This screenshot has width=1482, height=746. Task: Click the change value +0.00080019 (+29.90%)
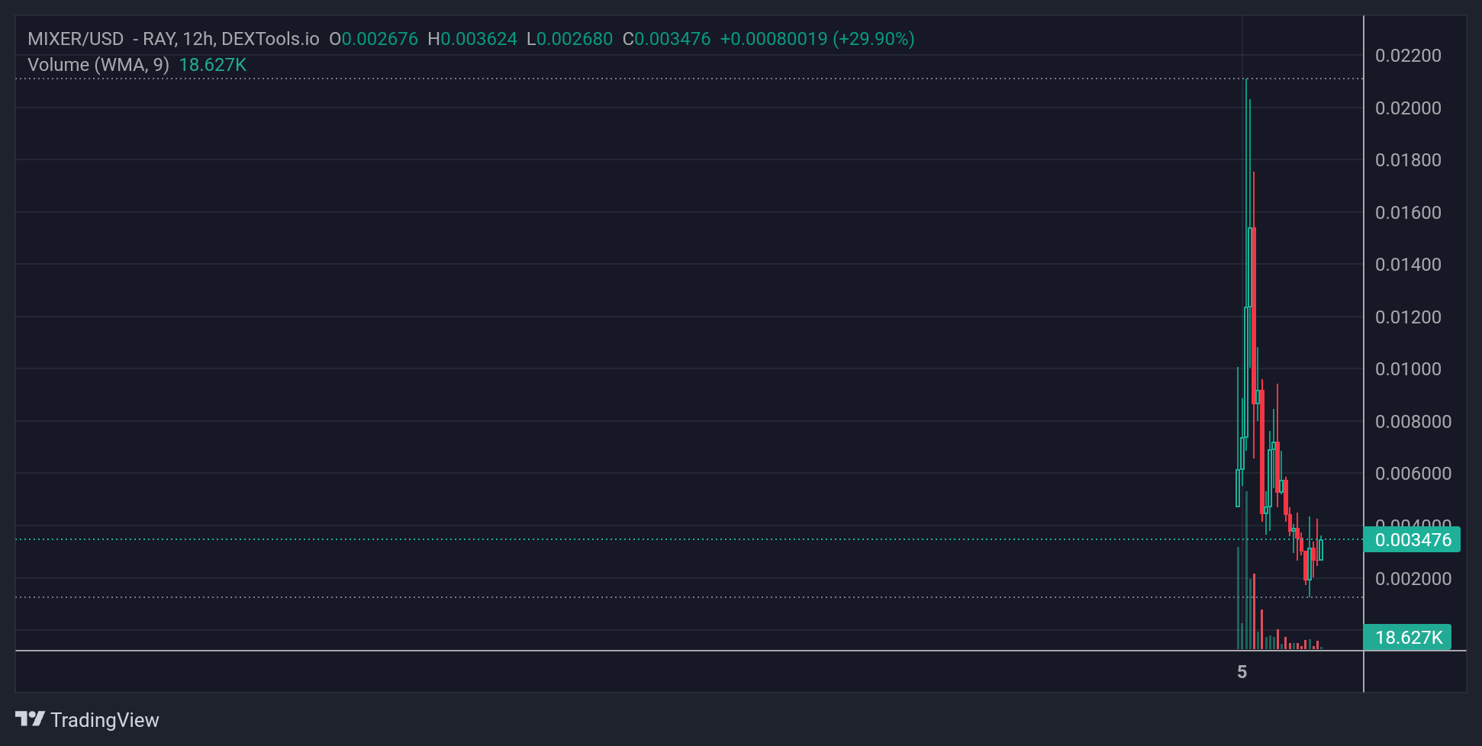tap(817, 39)
